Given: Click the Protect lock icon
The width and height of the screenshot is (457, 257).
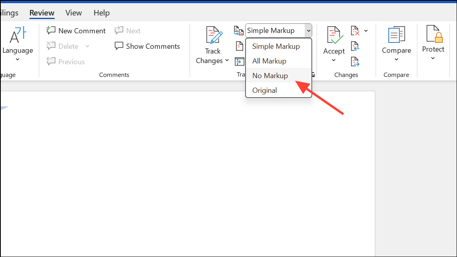Looking at the screenshot, I should click(433, 34).
